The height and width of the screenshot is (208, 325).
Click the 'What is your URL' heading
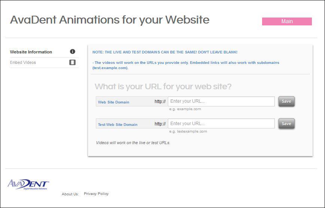(163, 86)
